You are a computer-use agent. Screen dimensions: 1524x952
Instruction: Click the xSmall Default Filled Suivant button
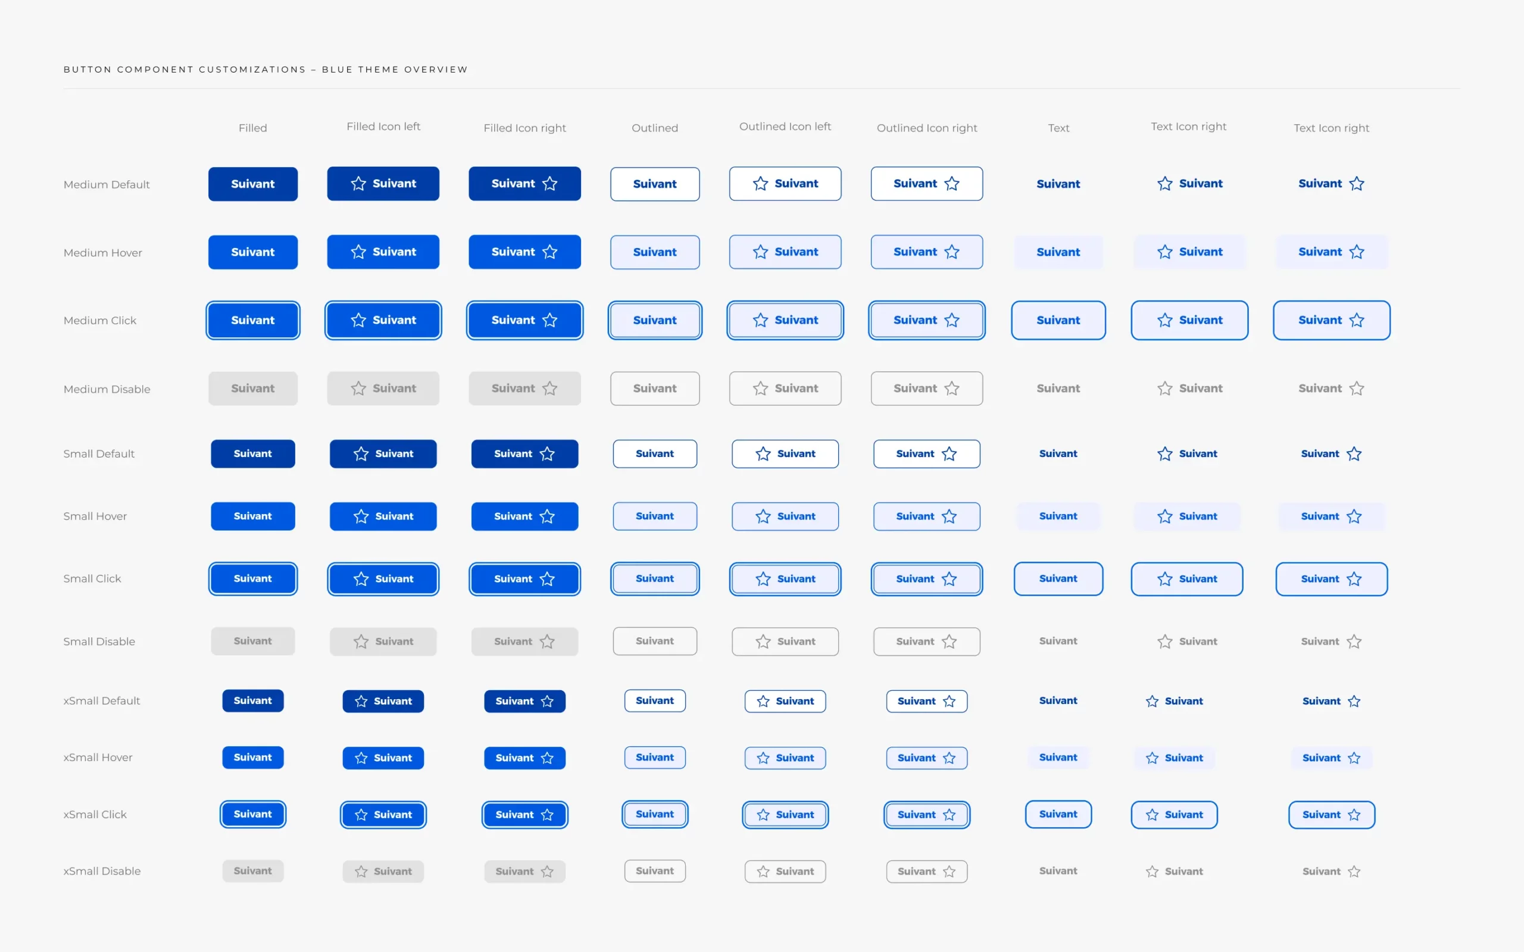pyautogui.click(x=253, y=701)
